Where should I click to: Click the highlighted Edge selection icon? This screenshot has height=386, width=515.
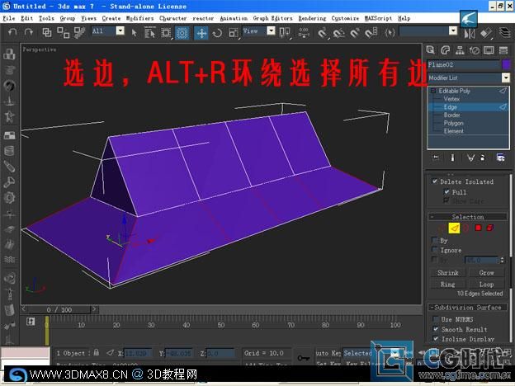point(453,227)
